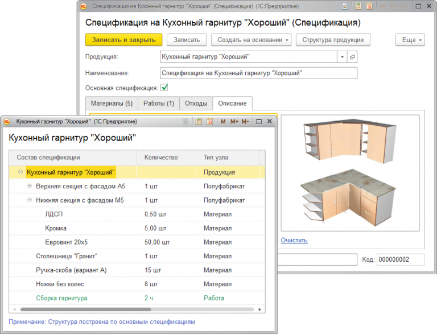Screen dimensions: 437x334
Task: Click Записать и закрыть button
Action: coord(123,40)
